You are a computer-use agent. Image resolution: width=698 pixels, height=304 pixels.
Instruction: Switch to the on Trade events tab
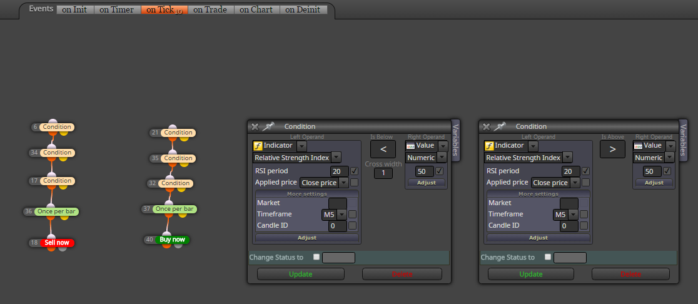[211, 9]
